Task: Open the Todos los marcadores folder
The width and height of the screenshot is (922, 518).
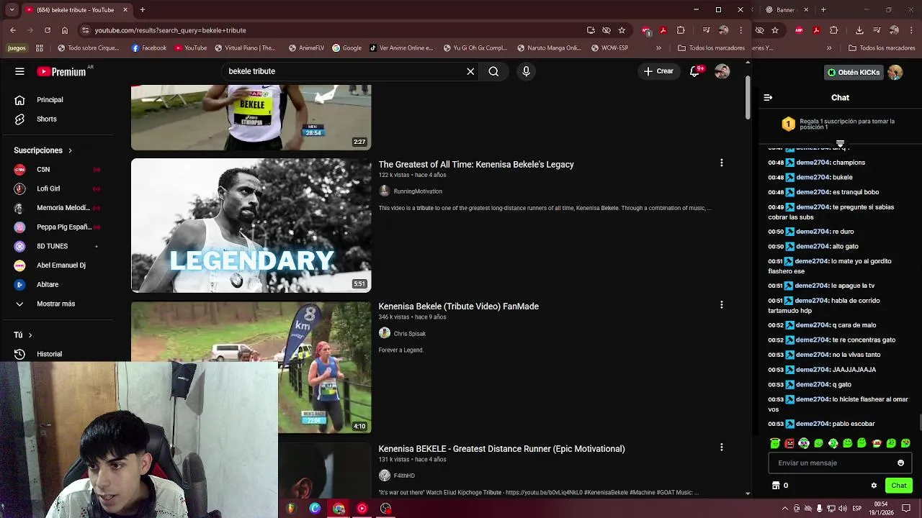Action: tap(711, 48)
